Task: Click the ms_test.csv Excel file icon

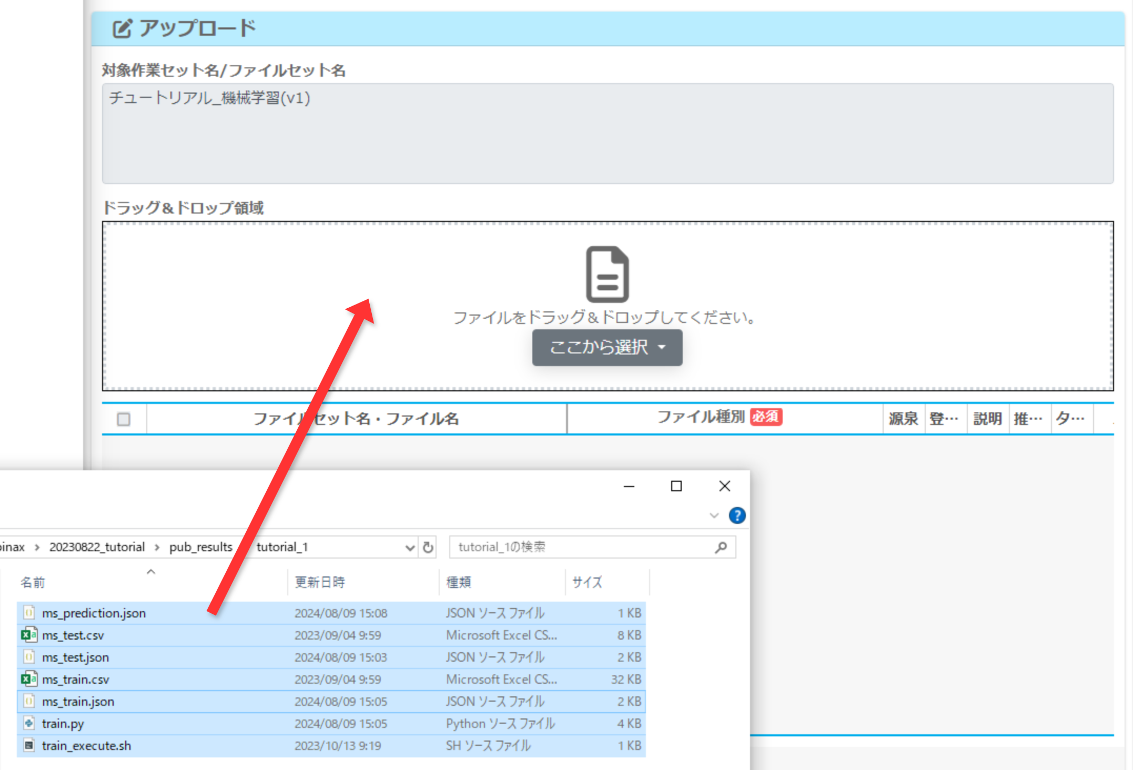Action: point(28,635)
